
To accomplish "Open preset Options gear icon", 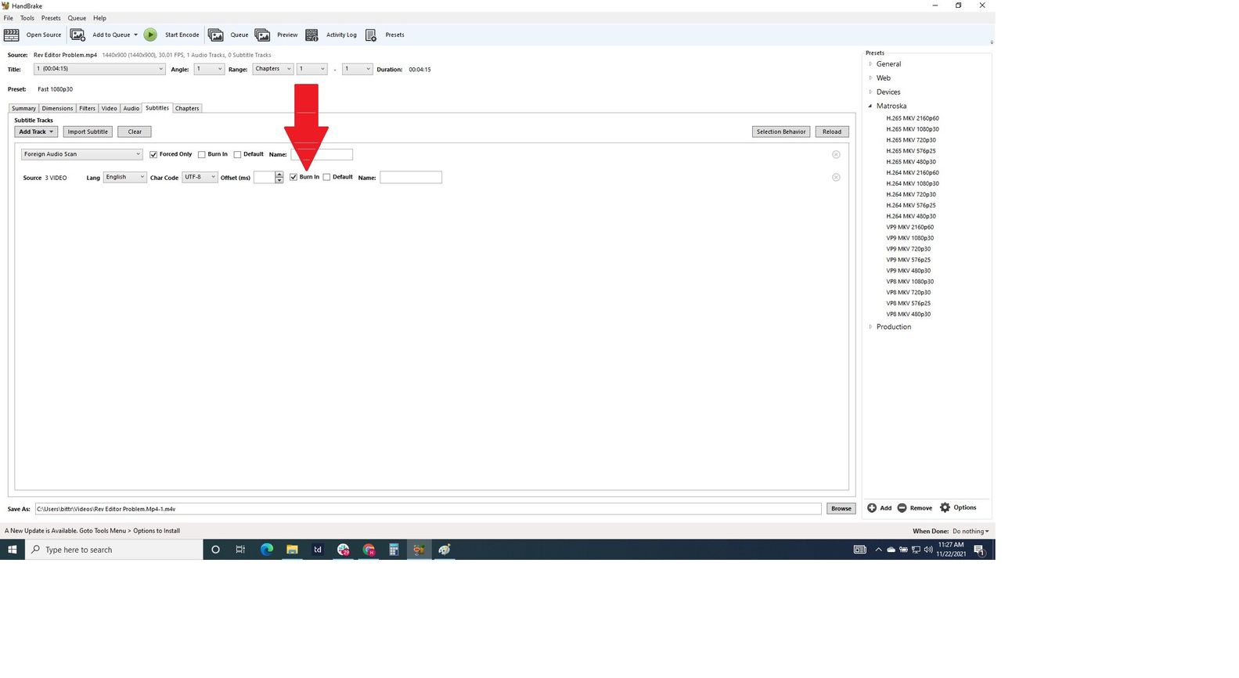I will pos(945,507).
